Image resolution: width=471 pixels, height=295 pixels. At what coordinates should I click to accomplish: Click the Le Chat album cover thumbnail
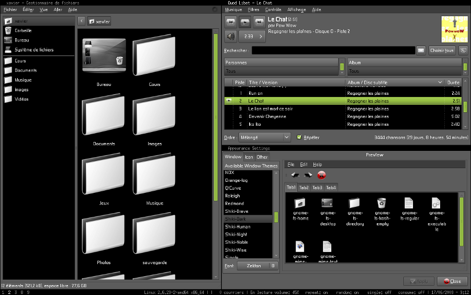(x=454, y=29)
